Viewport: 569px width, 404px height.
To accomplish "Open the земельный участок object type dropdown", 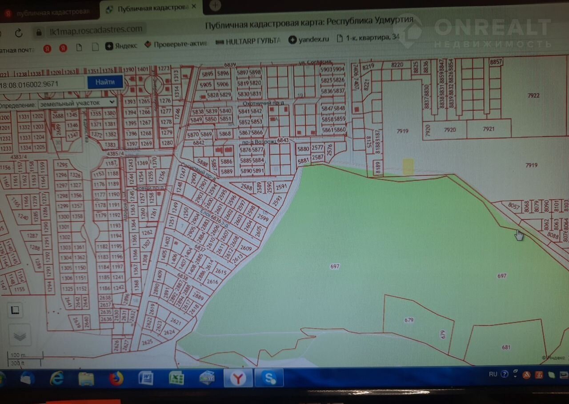I will click(x=77, y=103).
